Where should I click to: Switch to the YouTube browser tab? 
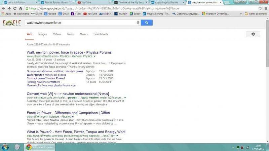coord(94,3)
